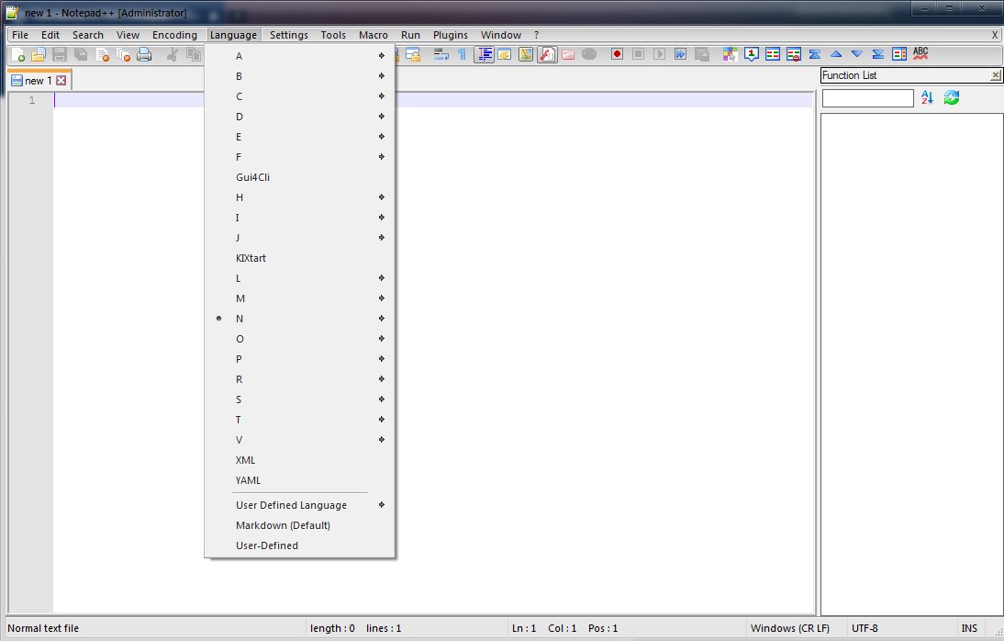Click the Stop recording macro icon

[639, 54]
